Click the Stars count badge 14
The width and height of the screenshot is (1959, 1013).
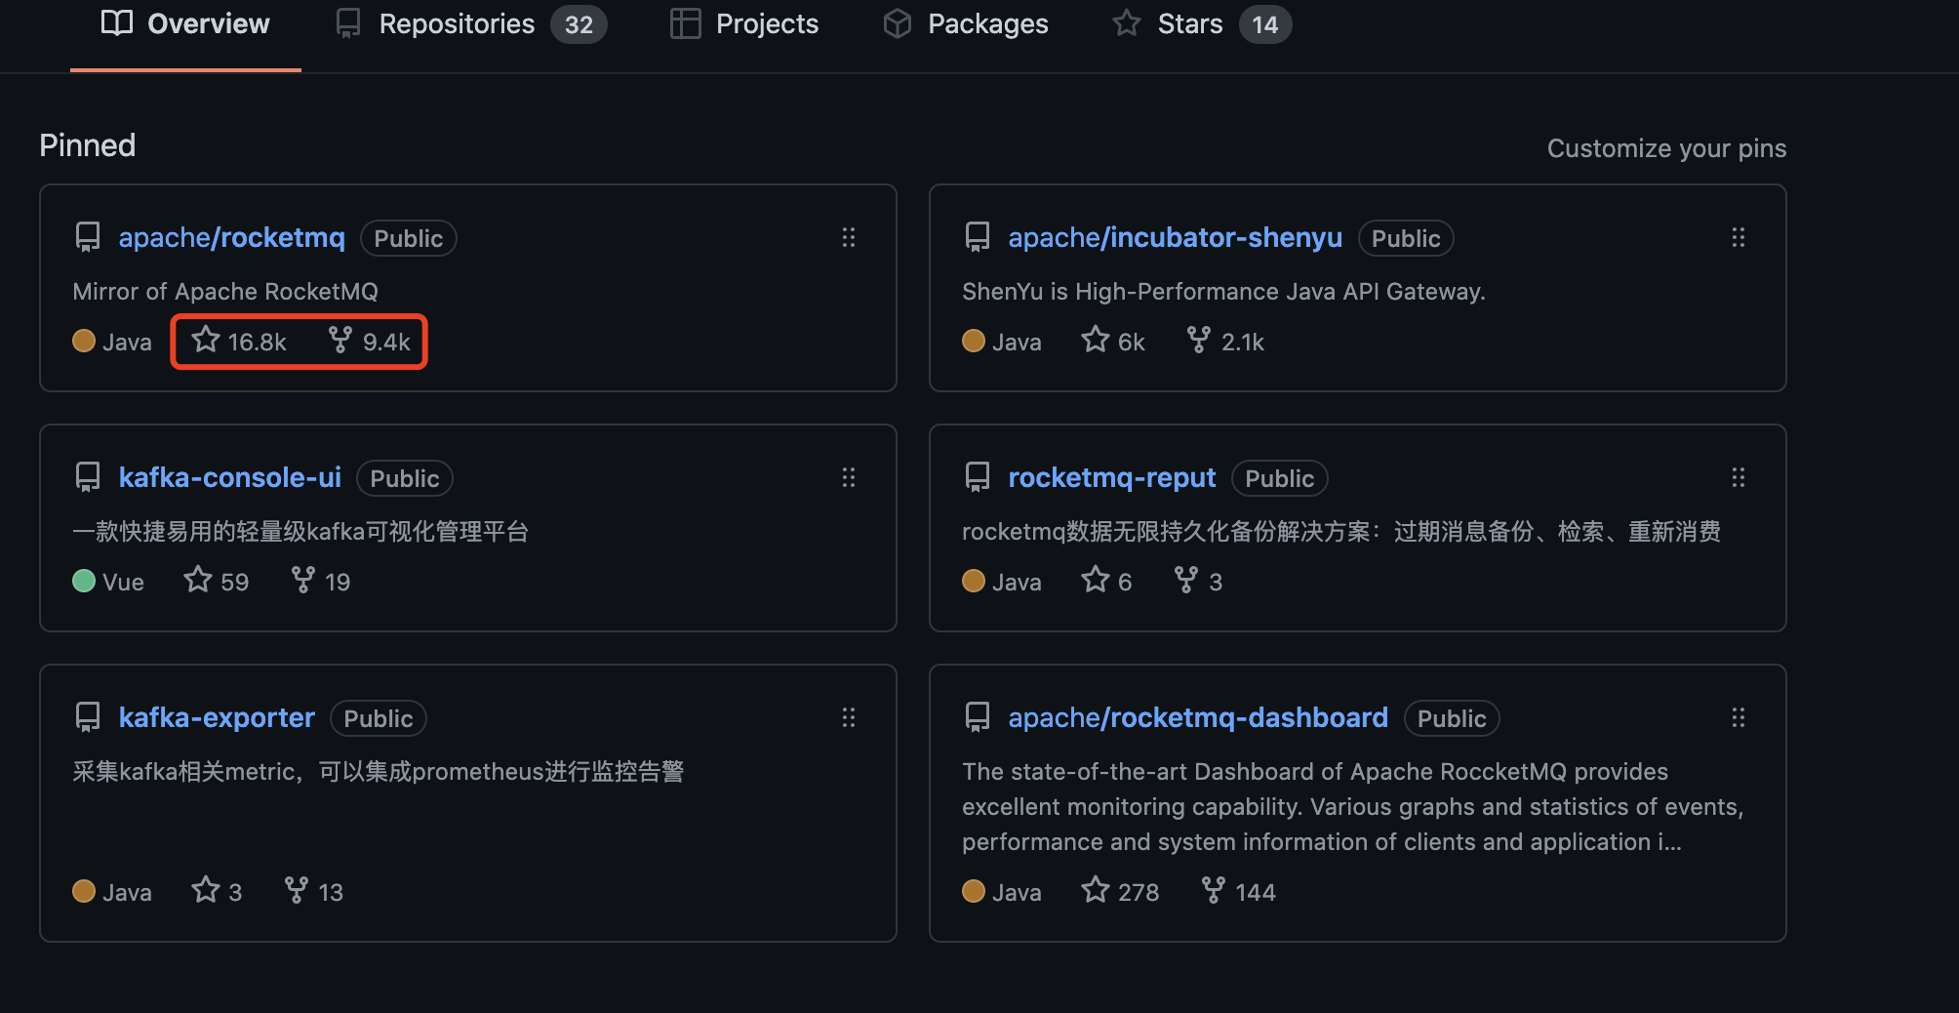(1265, 24)
